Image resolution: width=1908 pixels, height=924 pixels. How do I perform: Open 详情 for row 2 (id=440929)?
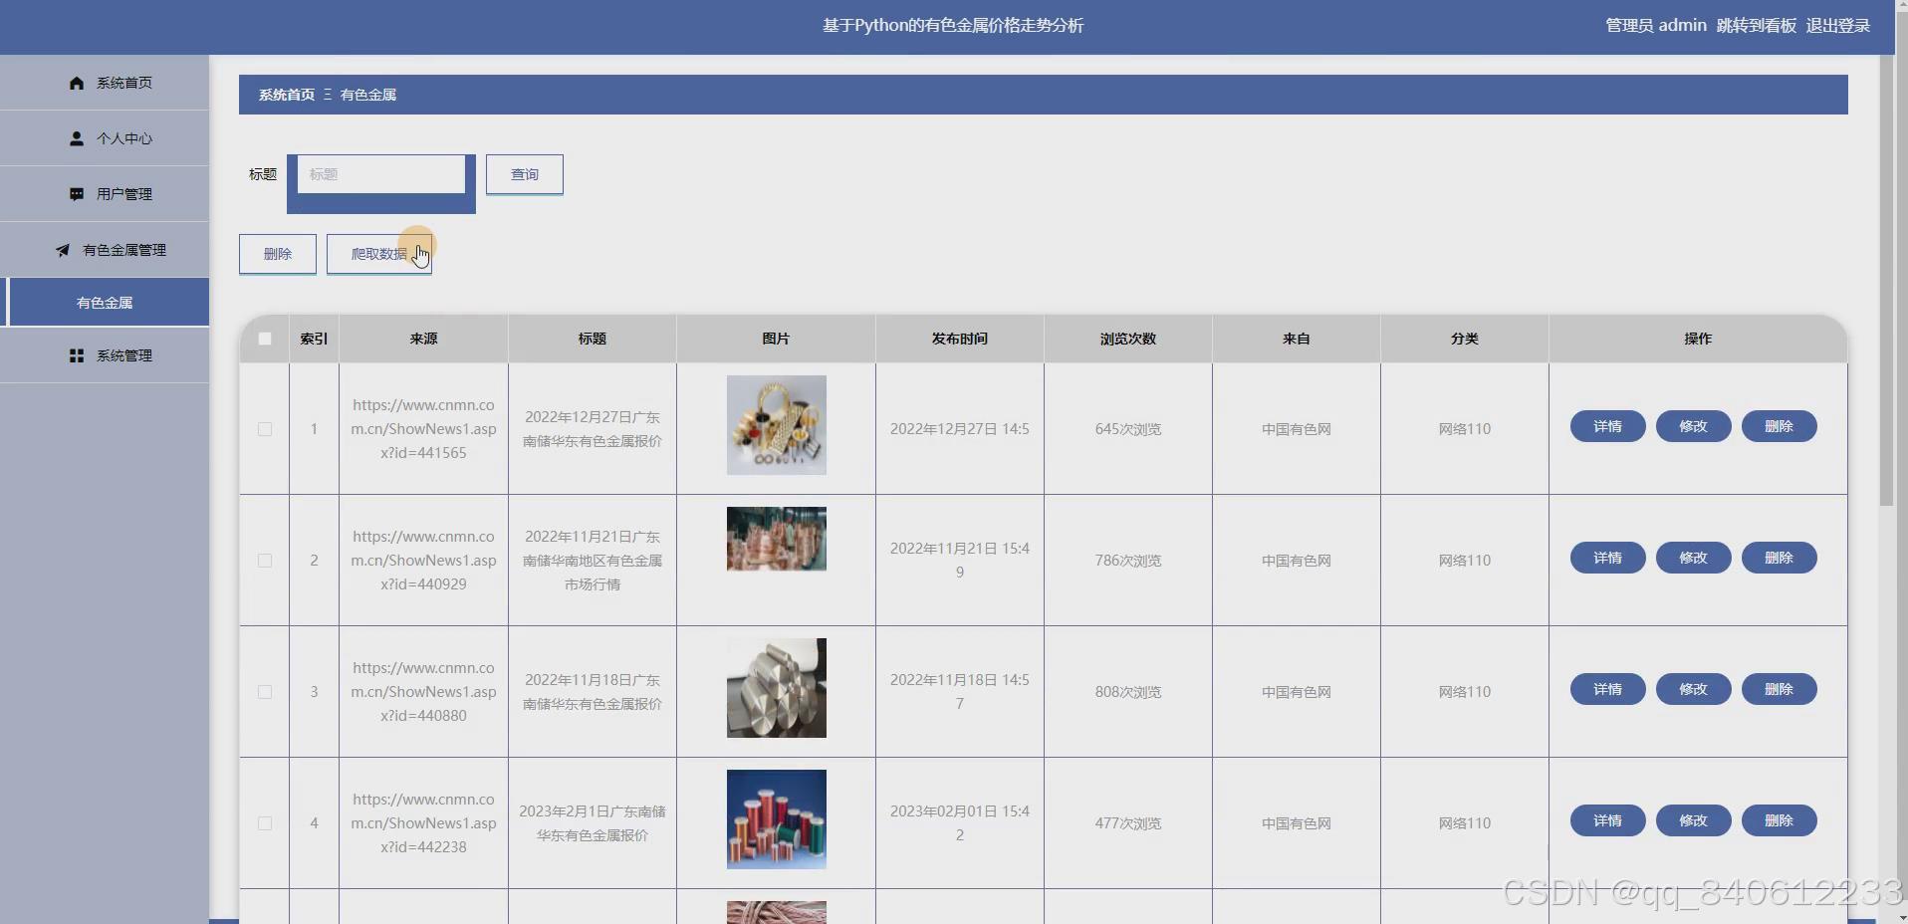click(1607, 558)
